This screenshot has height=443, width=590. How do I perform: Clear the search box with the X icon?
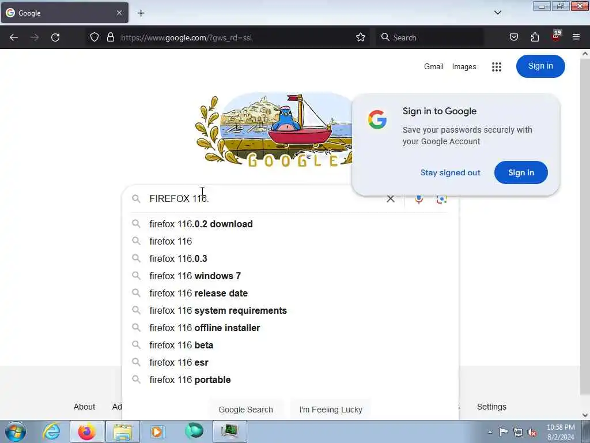coord(391,199)
